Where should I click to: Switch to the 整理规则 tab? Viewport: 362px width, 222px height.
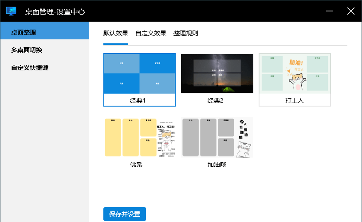[x=186, y=33]
